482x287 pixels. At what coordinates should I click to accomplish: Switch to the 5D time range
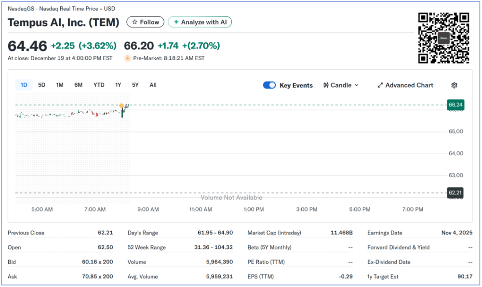coord(41,85)
